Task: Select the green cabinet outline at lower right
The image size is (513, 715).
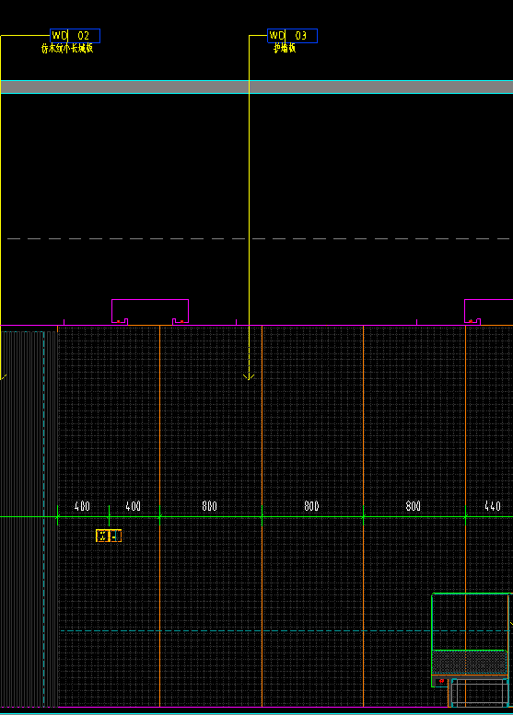Action: click(470, 640)
